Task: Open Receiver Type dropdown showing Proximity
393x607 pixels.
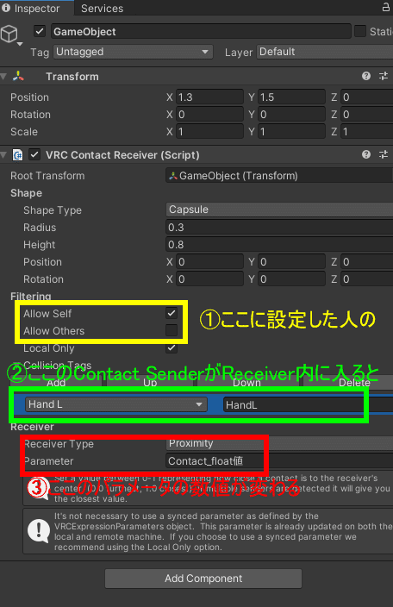Action: (279, 443)
